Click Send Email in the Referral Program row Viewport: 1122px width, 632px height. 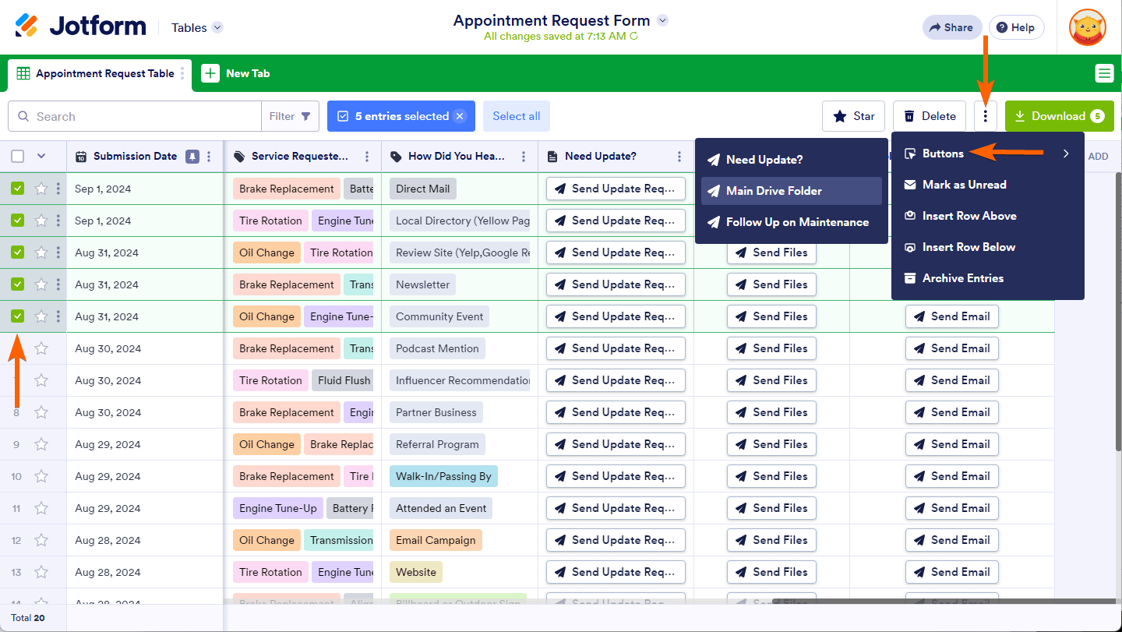coord(951,444)
